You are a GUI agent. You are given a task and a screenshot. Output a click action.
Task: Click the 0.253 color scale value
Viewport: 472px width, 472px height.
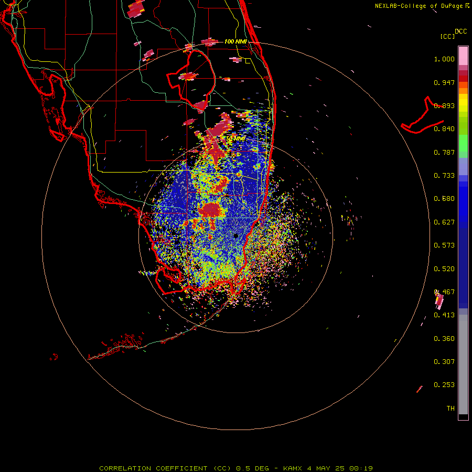[x=444, y=385]
